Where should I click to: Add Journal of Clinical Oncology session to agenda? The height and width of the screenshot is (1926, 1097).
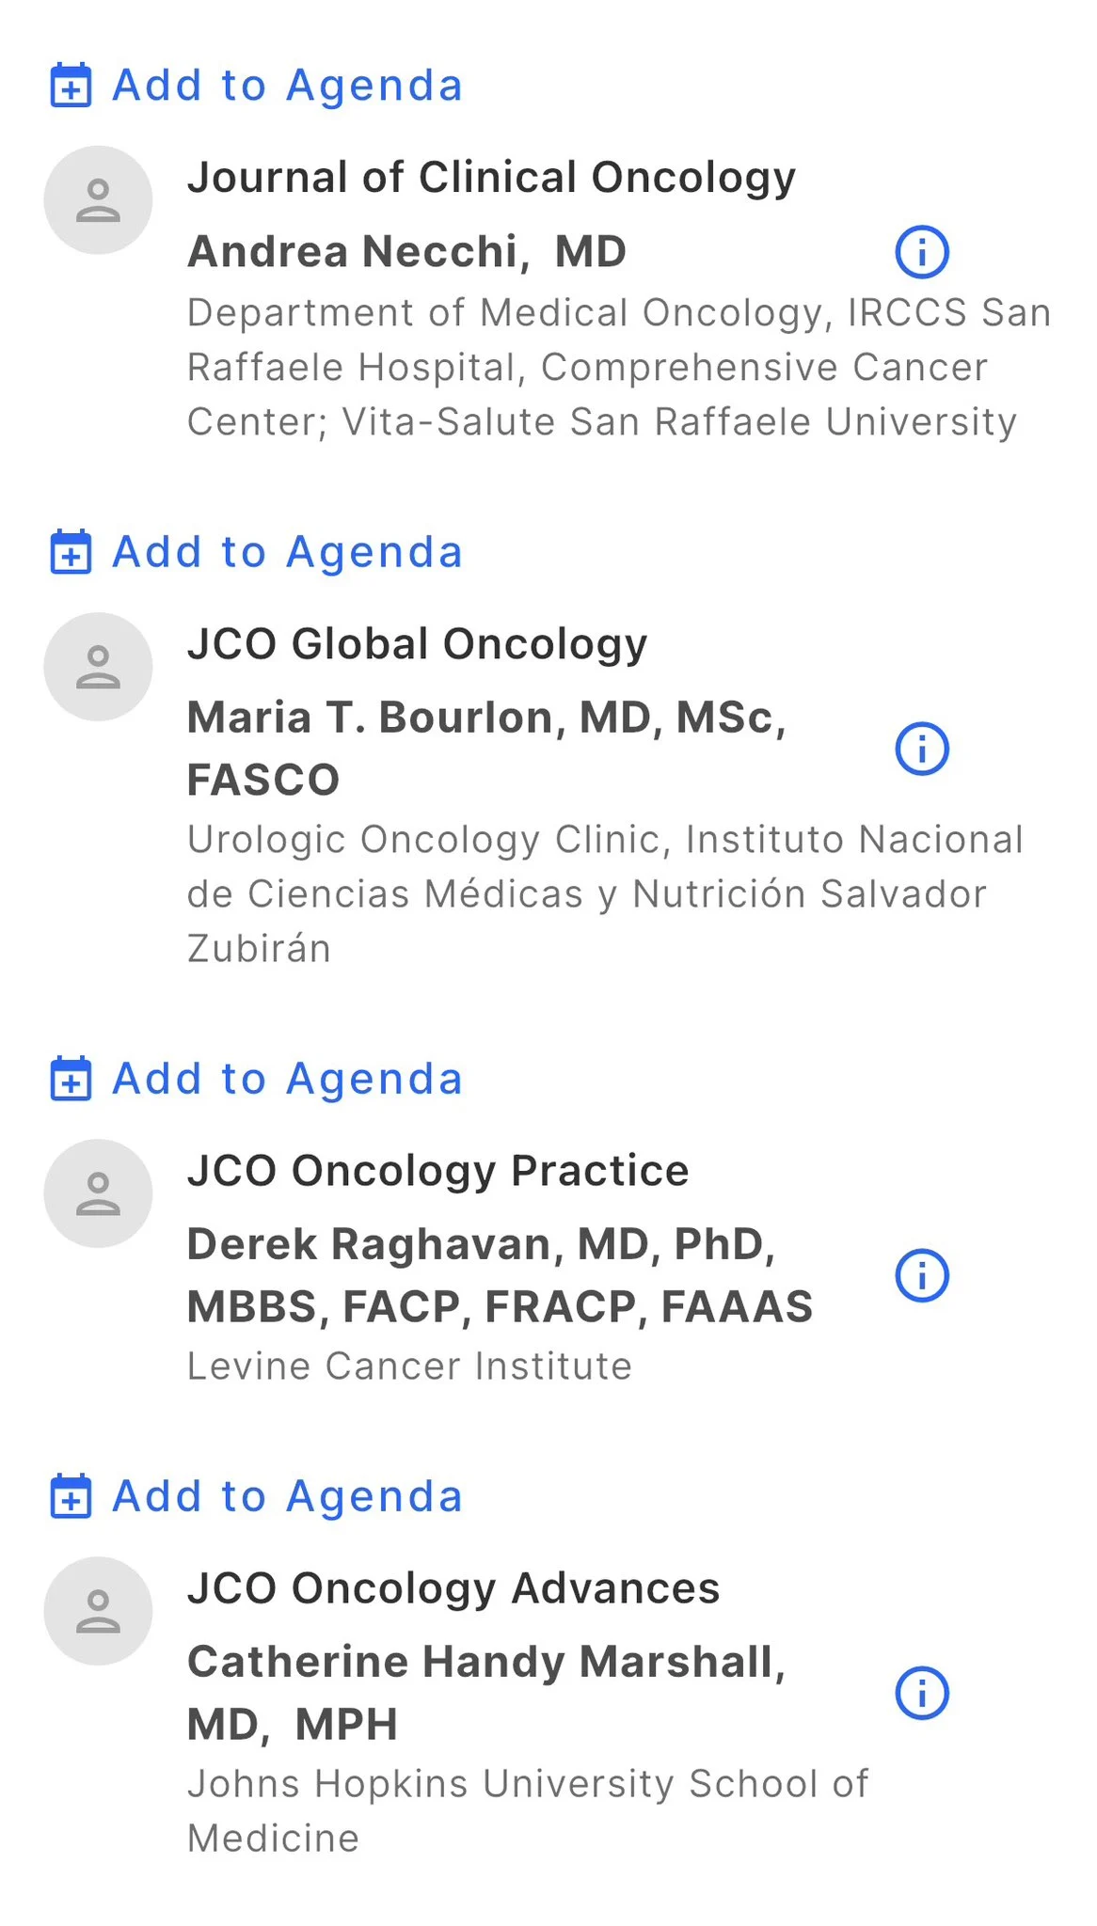tap(287, 86)
